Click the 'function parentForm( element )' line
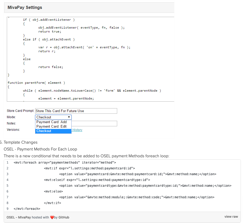This screenshot has height=224, width=243. [36, 83]
